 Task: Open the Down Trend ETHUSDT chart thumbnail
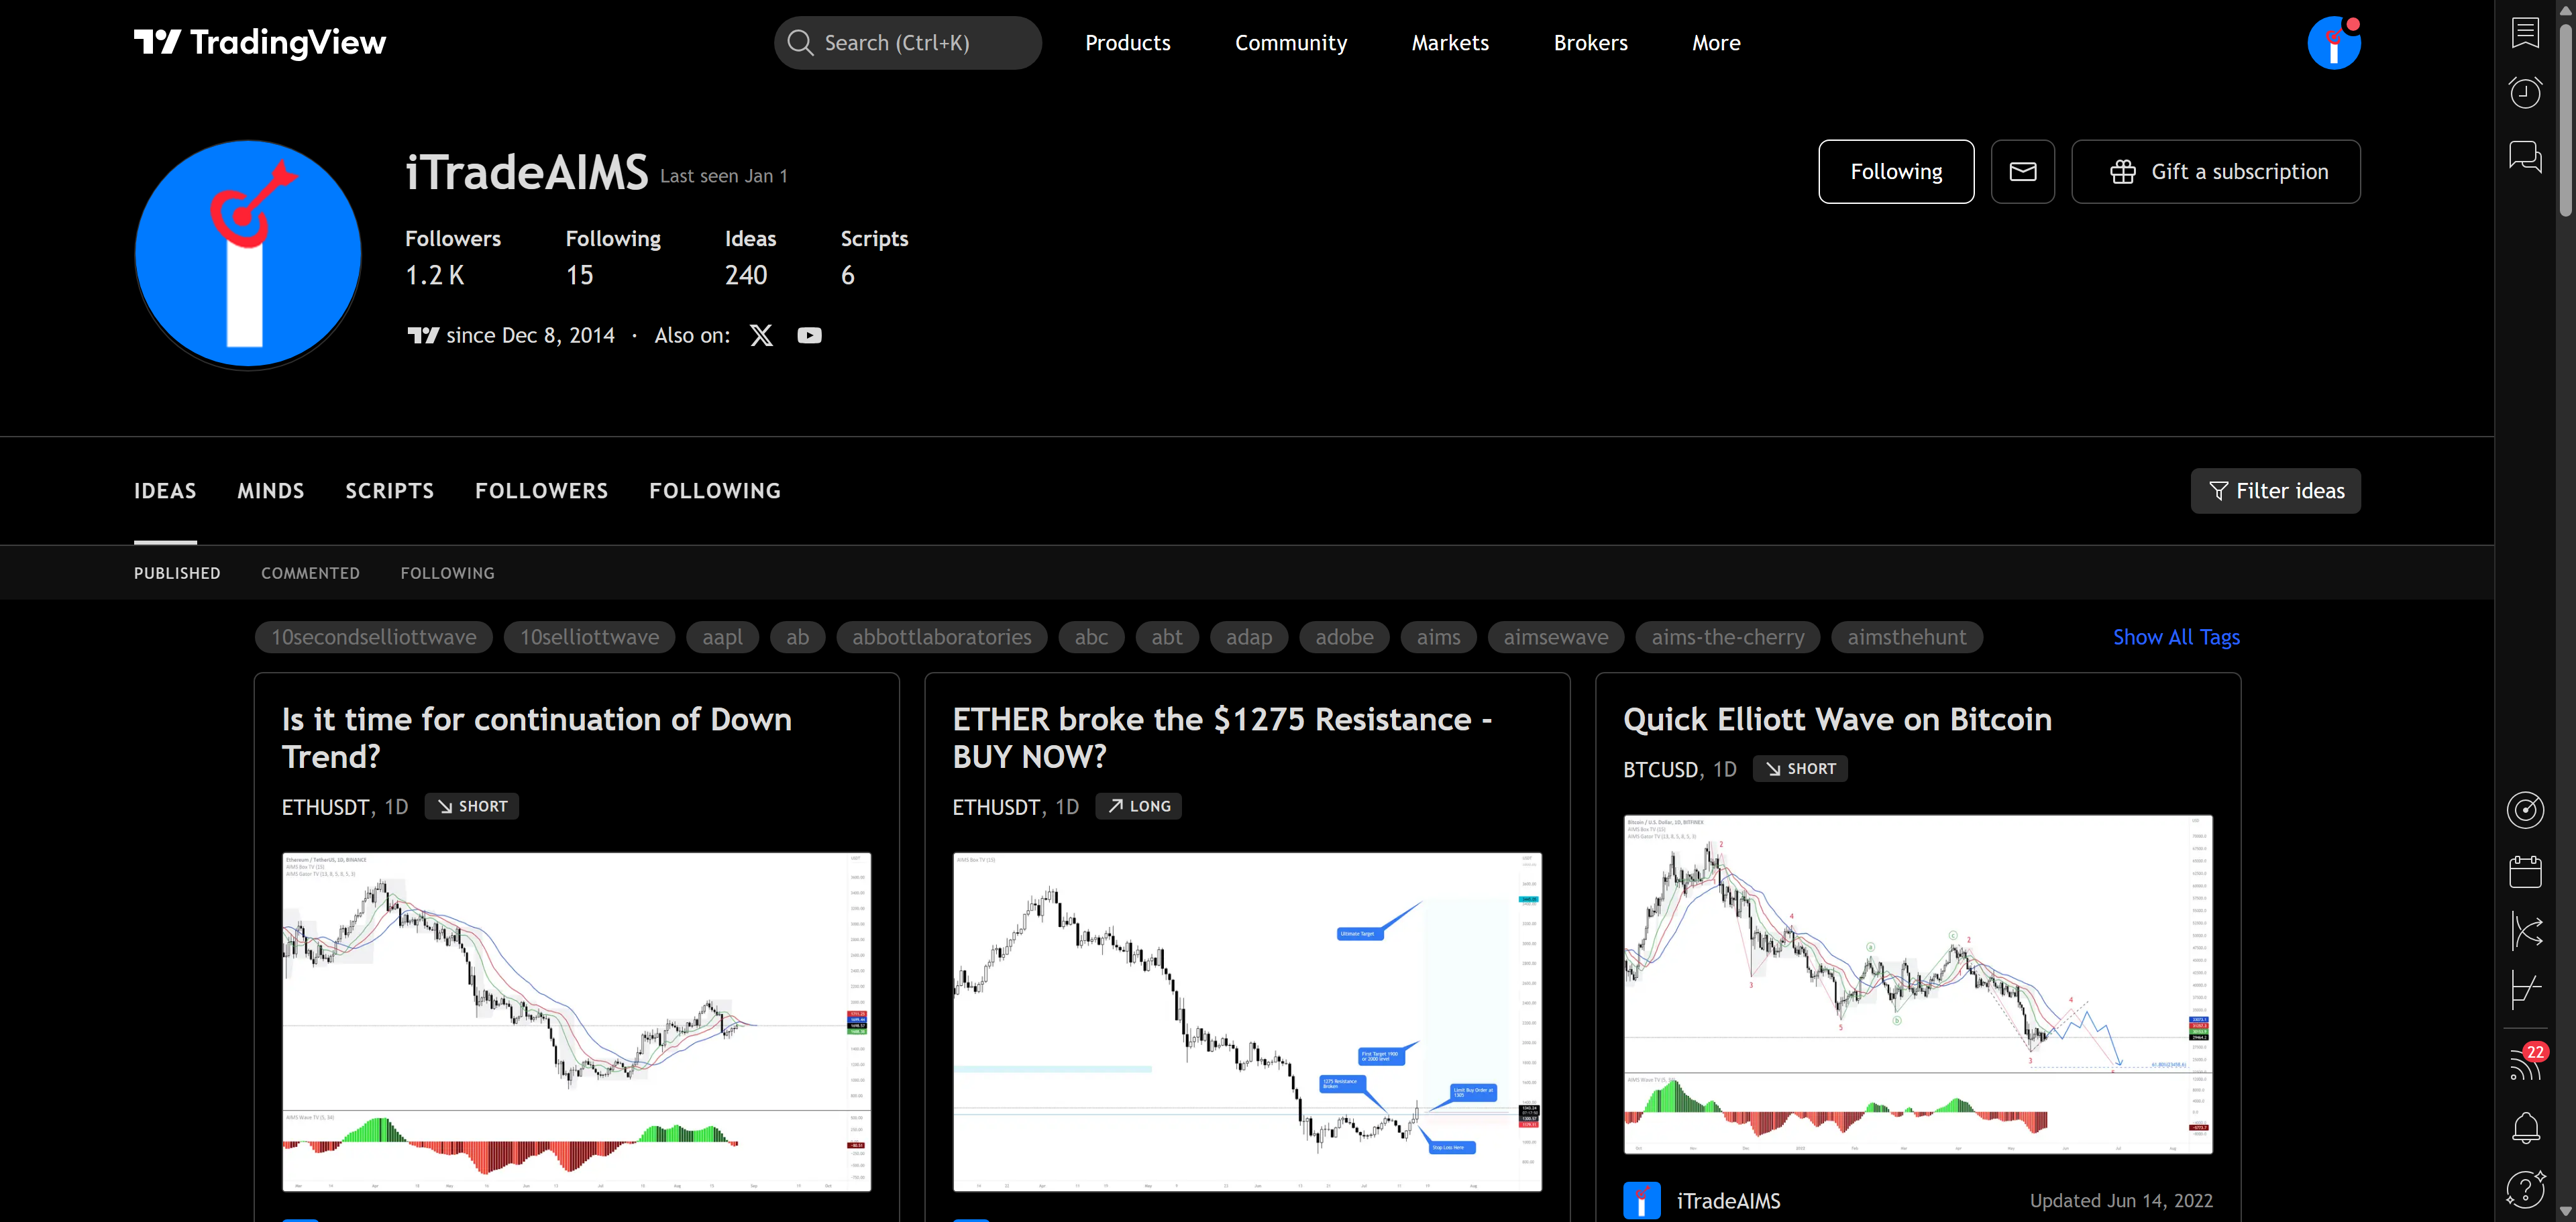(x=576, y=1021)
